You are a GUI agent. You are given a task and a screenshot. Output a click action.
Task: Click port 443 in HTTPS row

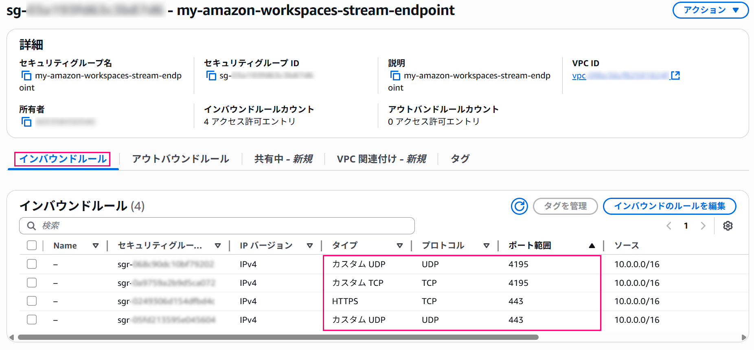(x=516, y=301)
